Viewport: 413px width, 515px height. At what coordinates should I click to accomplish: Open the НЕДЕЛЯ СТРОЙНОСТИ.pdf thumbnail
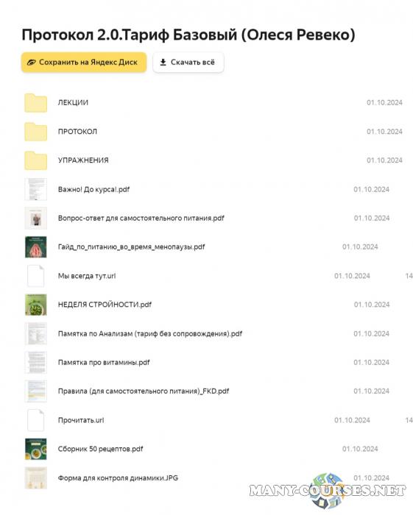point(36,305)
